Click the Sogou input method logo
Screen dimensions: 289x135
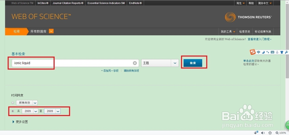point(253,52)
